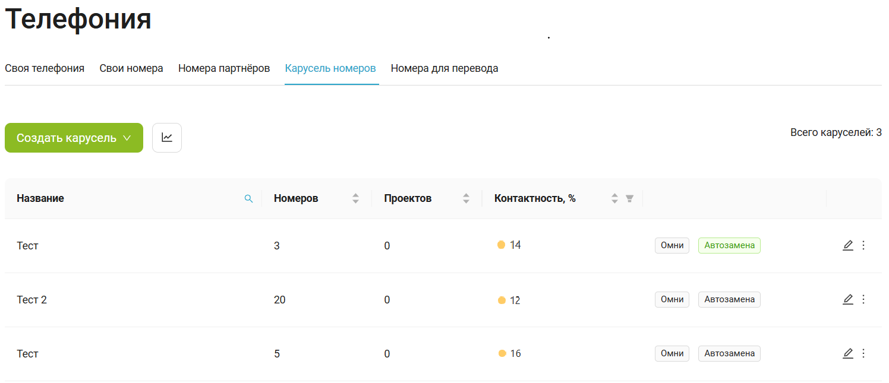
Task: Edit the Тест 2 carousel
Action: point(848,299)
